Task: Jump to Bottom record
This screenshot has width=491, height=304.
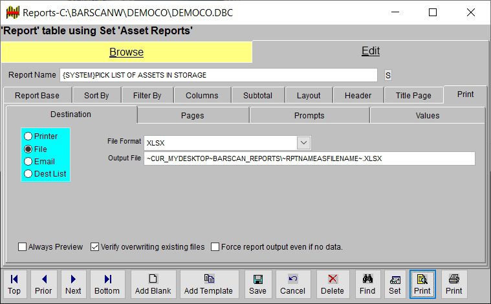Action: [x=107, y=285]
